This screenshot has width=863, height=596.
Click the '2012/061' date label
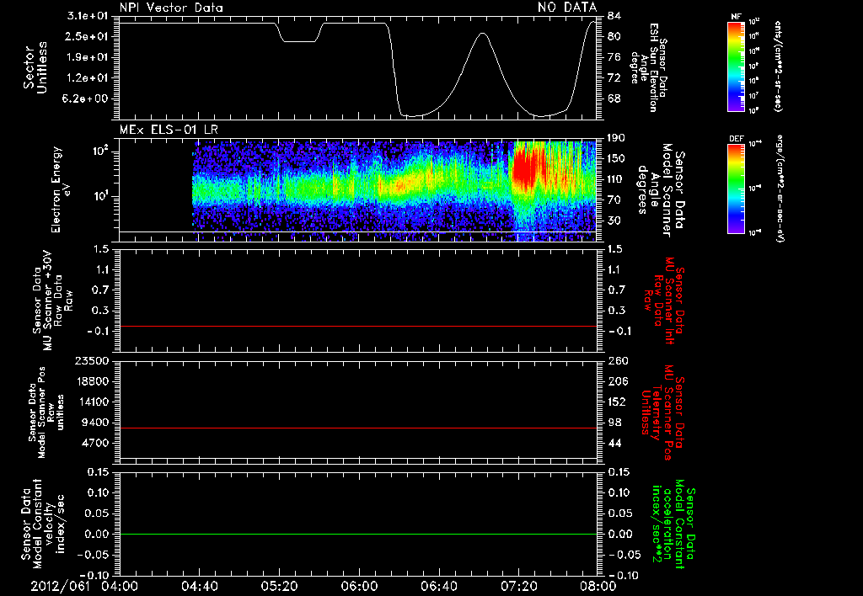(x=60, y=586)
